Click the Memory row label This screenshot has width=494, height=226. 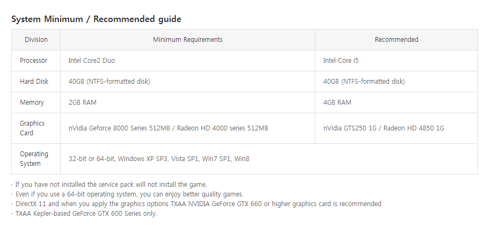pyautogui.click(x=32, y=103)
